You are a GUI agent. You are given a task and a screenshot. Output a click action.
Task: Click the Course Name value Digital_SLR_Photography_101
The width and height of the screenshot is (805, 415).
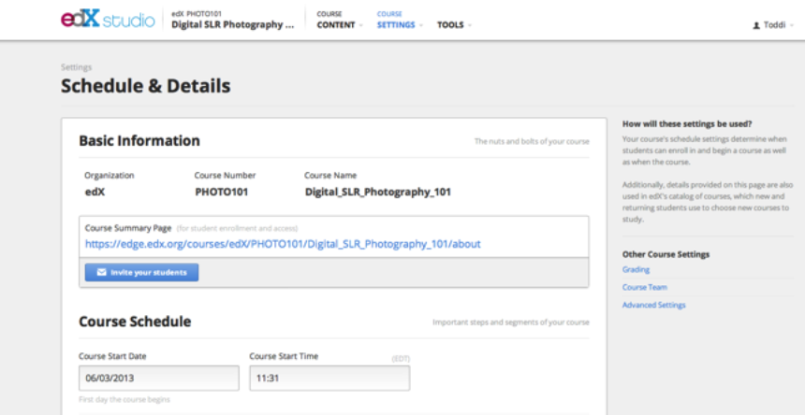tap(377, 192)
